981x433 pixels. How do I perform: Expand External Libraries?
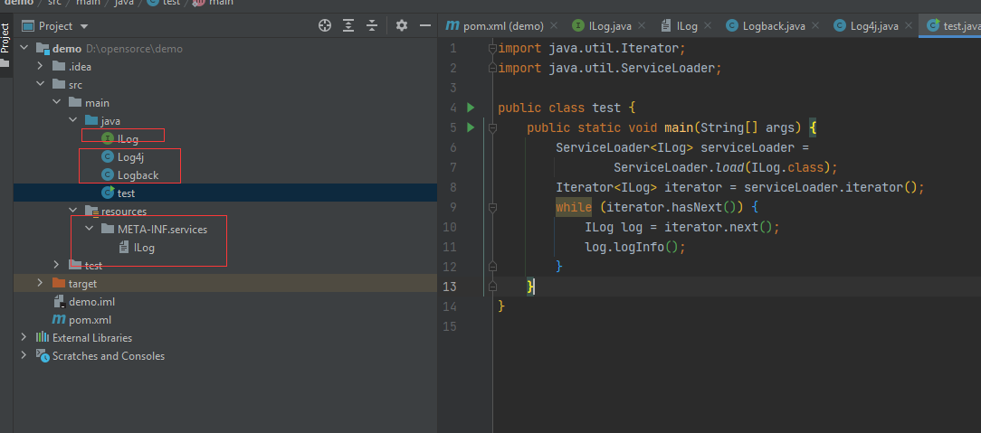24,338
